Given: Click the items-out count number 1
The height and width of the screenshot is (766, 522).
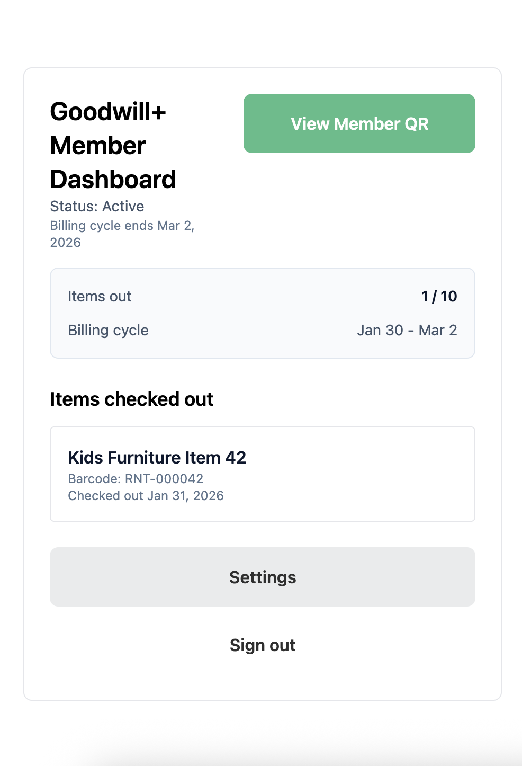Looking at the screenshot, I should [425, 296].
